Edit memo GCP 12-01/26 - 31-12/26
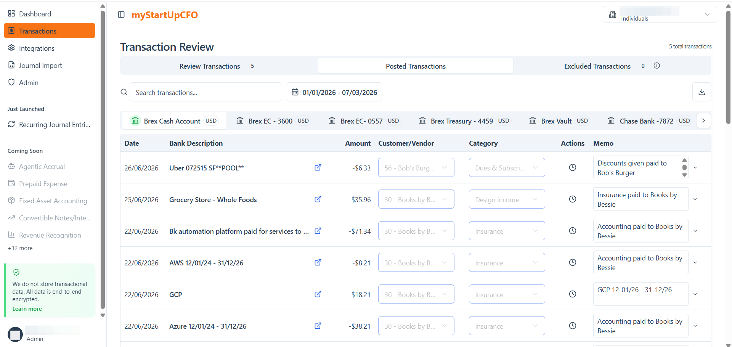Screen dimensions: 732x347 click(640, 294)
